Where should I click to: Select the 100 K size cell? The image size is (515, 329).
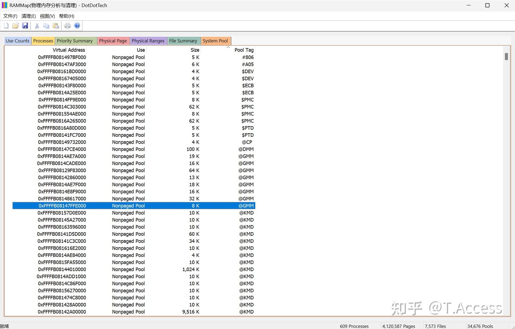(x=193, y=149)
